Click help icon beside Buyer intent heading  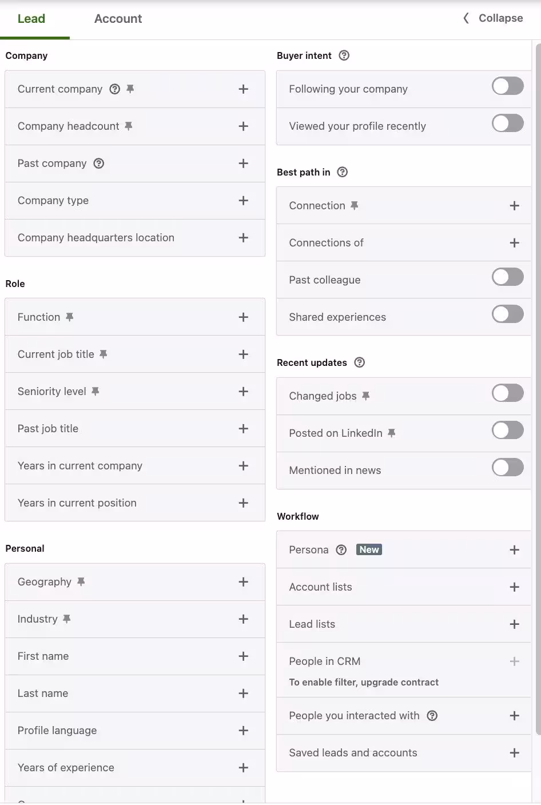coord(344,55)
